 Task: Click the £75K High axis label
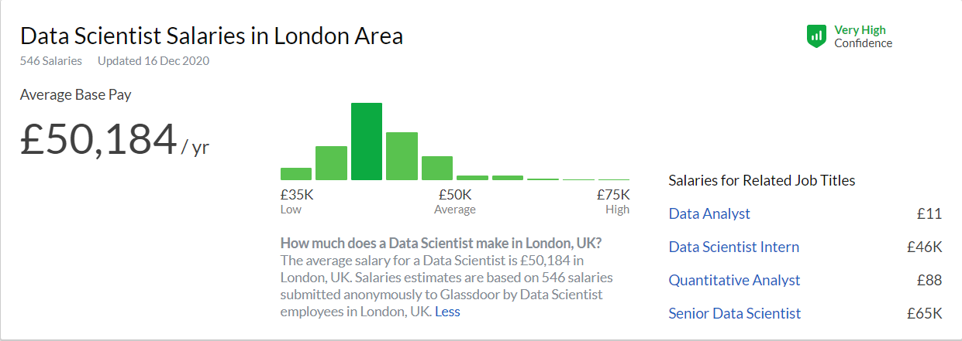coord(613,201)
